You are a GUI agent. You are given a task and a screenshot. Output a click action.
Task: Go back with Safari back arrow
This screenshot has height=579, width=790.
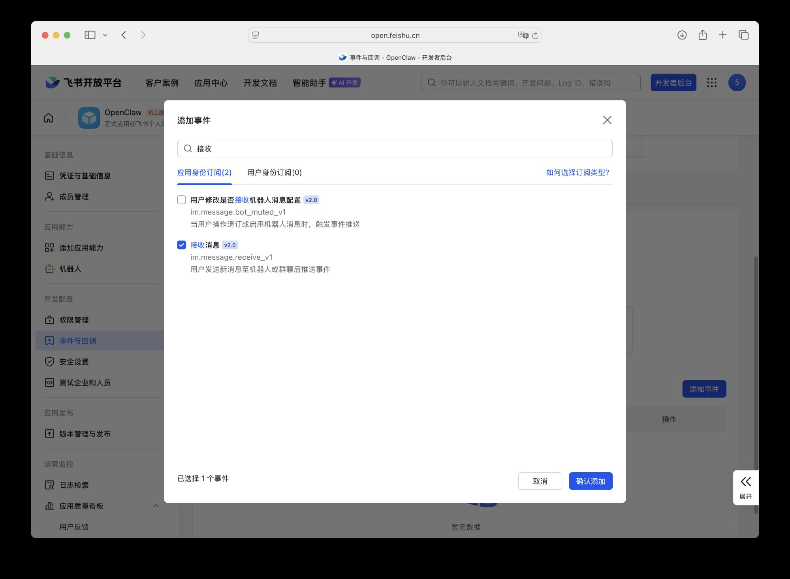click(124, 35)
